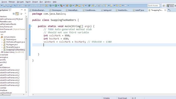
Task: Open the Back history dropdown arrow
Action: pos(123,5)
